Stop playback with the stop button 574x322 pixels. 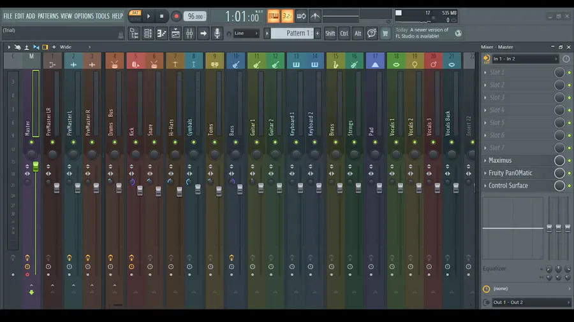tap(161, 16)
